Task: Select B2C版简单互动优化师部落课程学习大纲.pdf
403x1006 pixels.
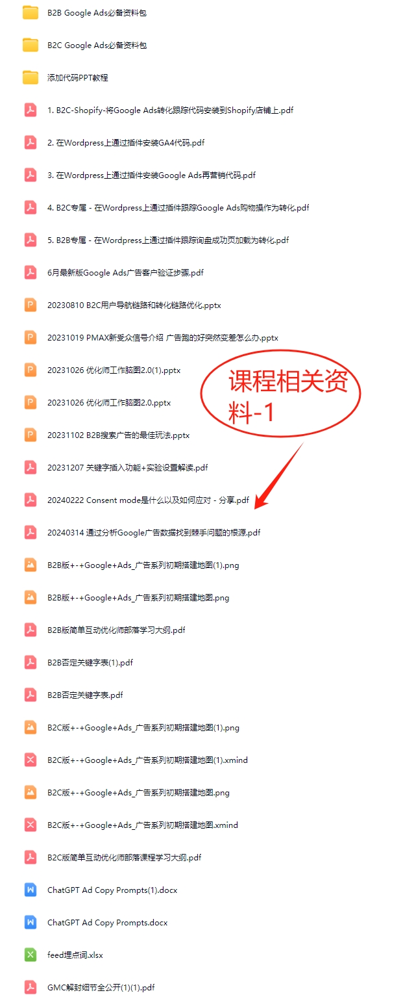Action: tap(125, 858)
